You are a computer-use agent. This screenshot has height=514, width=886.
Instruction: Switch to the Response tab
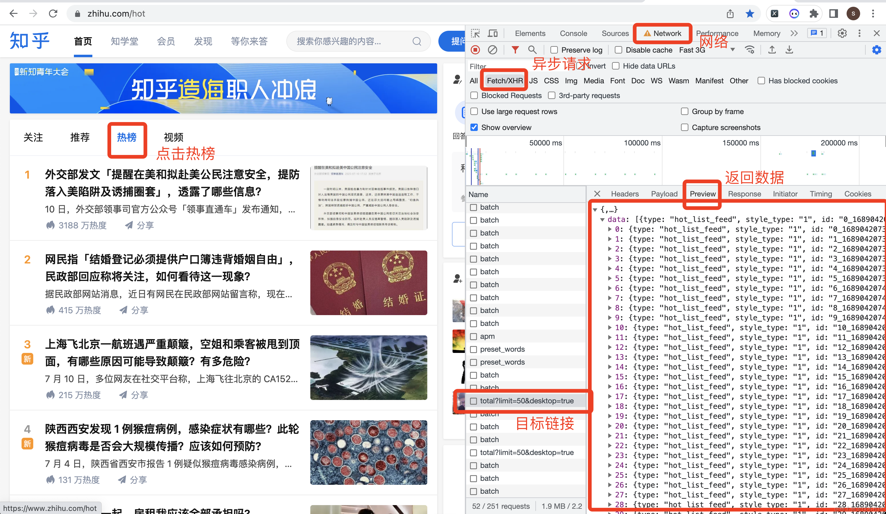coord(744,194)
